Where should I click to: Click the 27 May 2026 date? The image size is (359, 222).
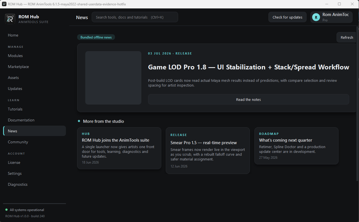(268, 158)
